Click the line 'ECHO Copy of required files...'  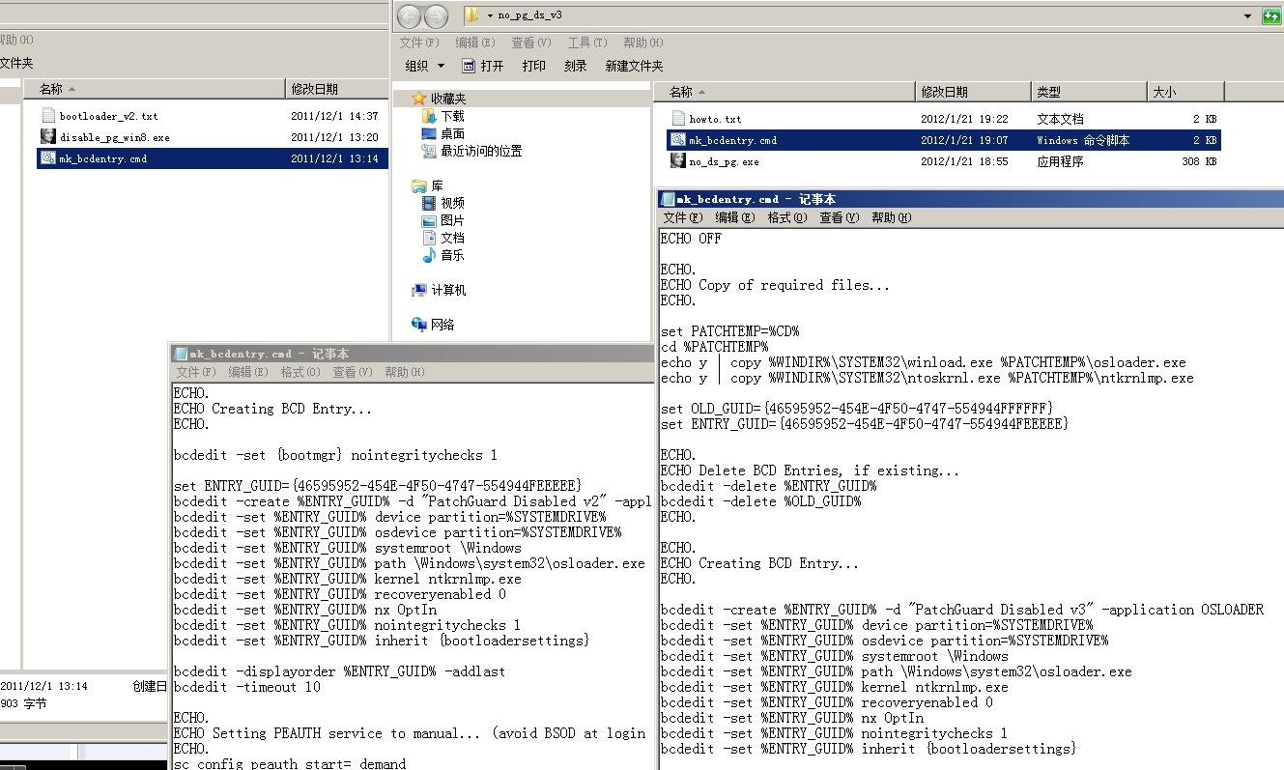[775, 285]
